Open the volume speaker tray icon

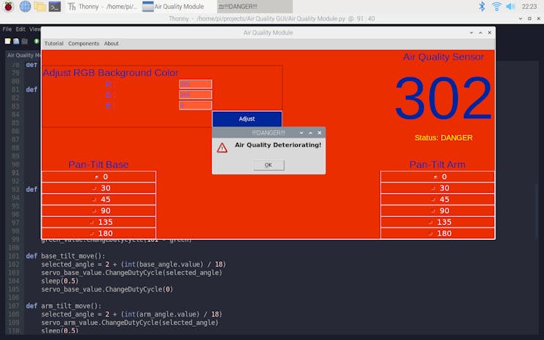coord(510,6)
